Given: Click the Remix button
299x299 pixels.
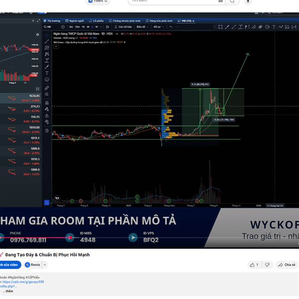Looking at the screenshot, I should point(33,265).
